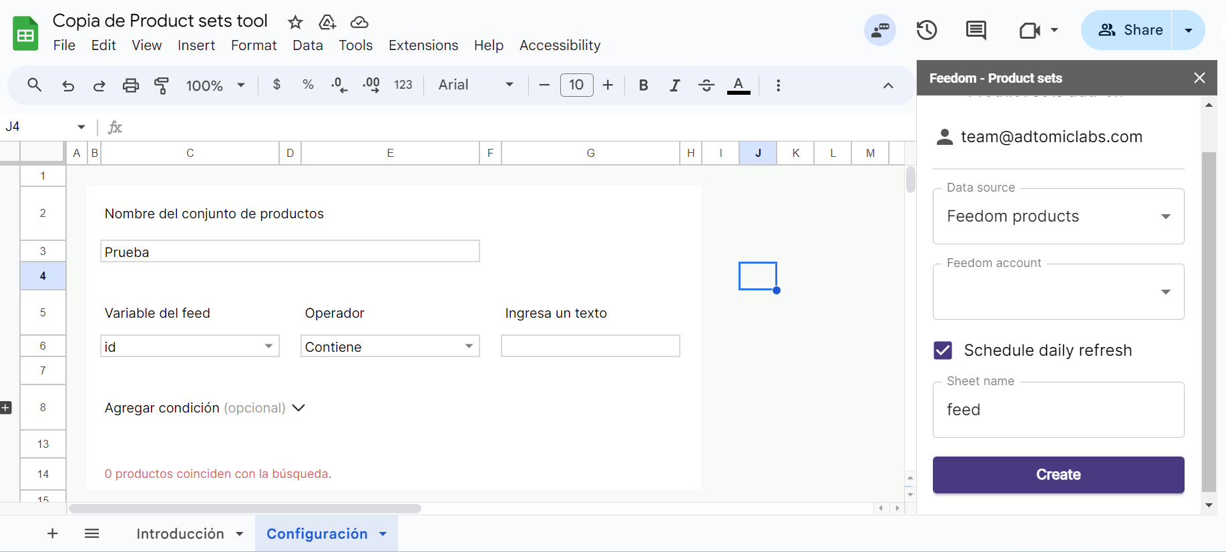Search the menus magnifier icon
This screenshot has width=1226, height=552.
pos(35,85)
